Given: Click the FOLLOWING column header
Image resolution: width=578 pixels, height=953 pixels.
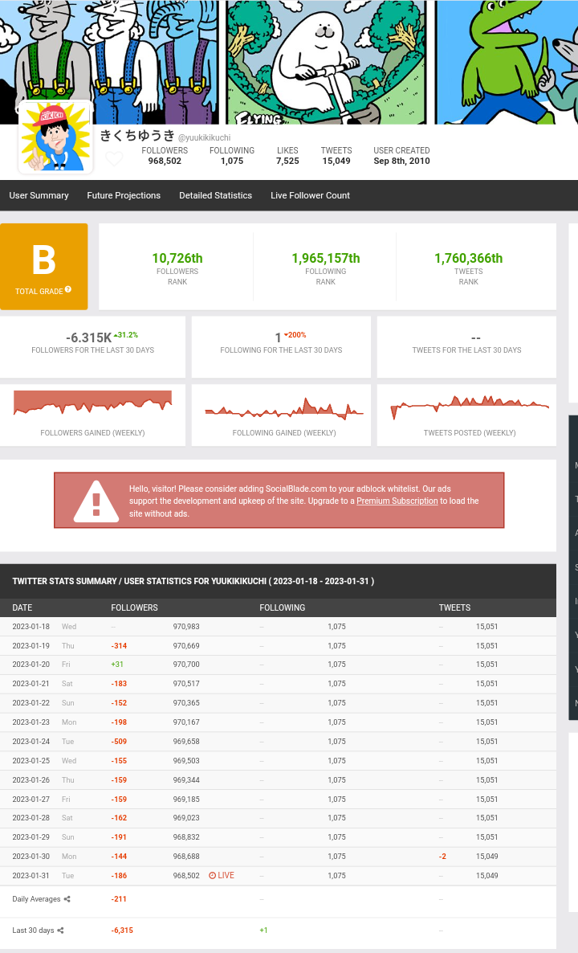Looking at the screenshot, I should pos(283,607).
